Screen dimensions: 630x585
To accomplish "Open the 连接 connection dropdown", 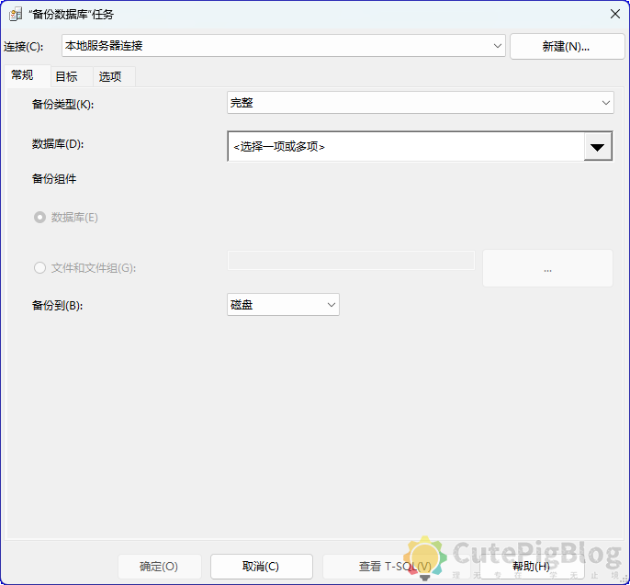I will click(x=284, y=46).
